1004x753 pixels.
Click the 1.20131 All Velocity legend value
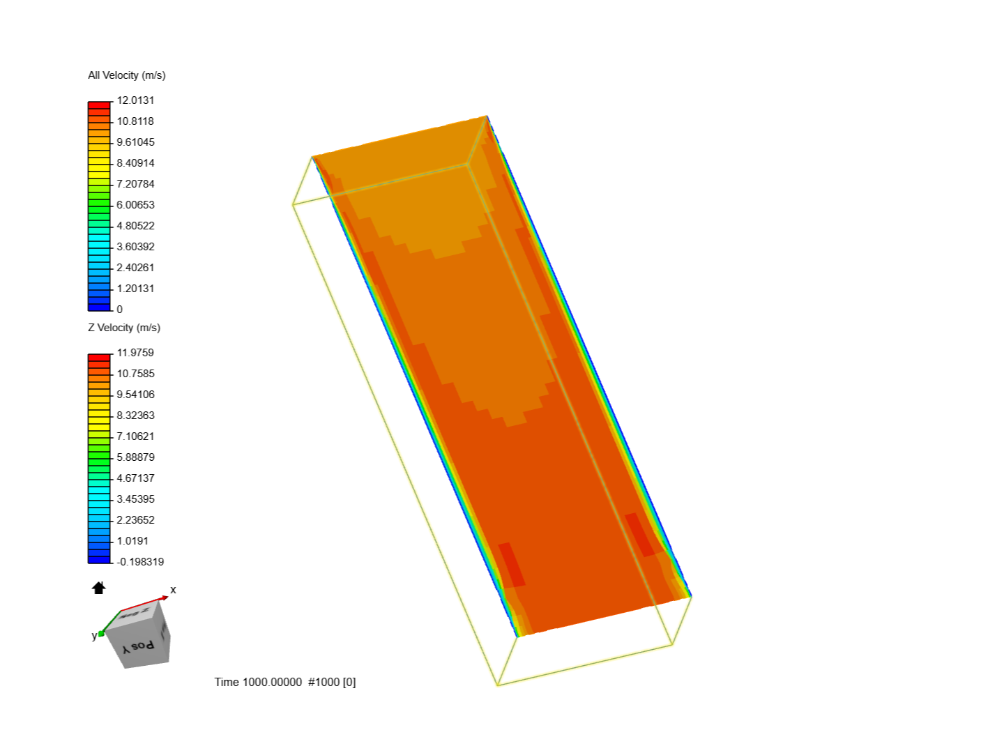[x=135, y=289]
